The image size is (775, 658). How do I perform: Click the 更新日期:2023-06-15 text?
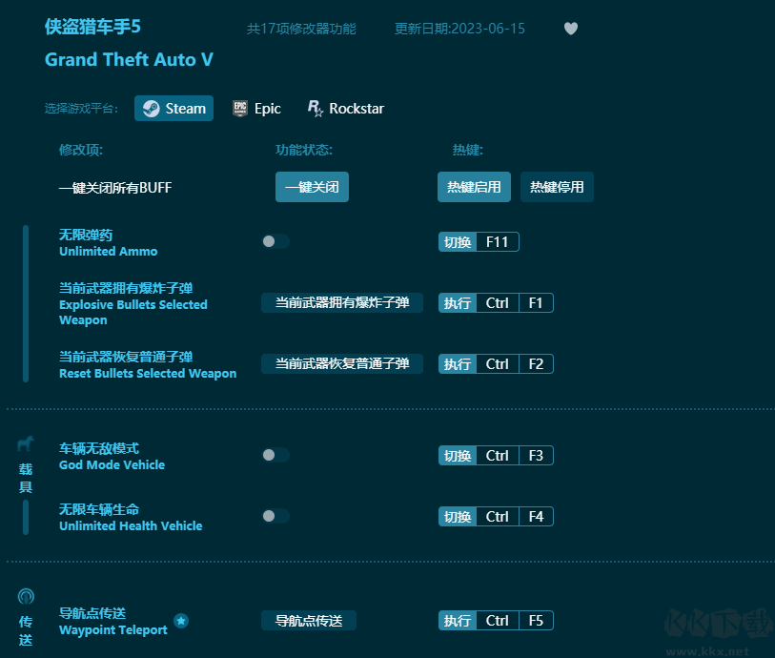[x=459, y=29]
